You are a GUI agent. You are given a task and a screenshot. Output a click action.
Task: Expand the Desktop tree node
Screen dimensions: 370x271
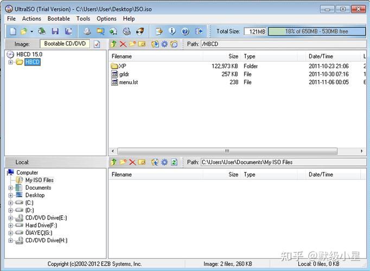pyautogui.click(x=11, y=195)
